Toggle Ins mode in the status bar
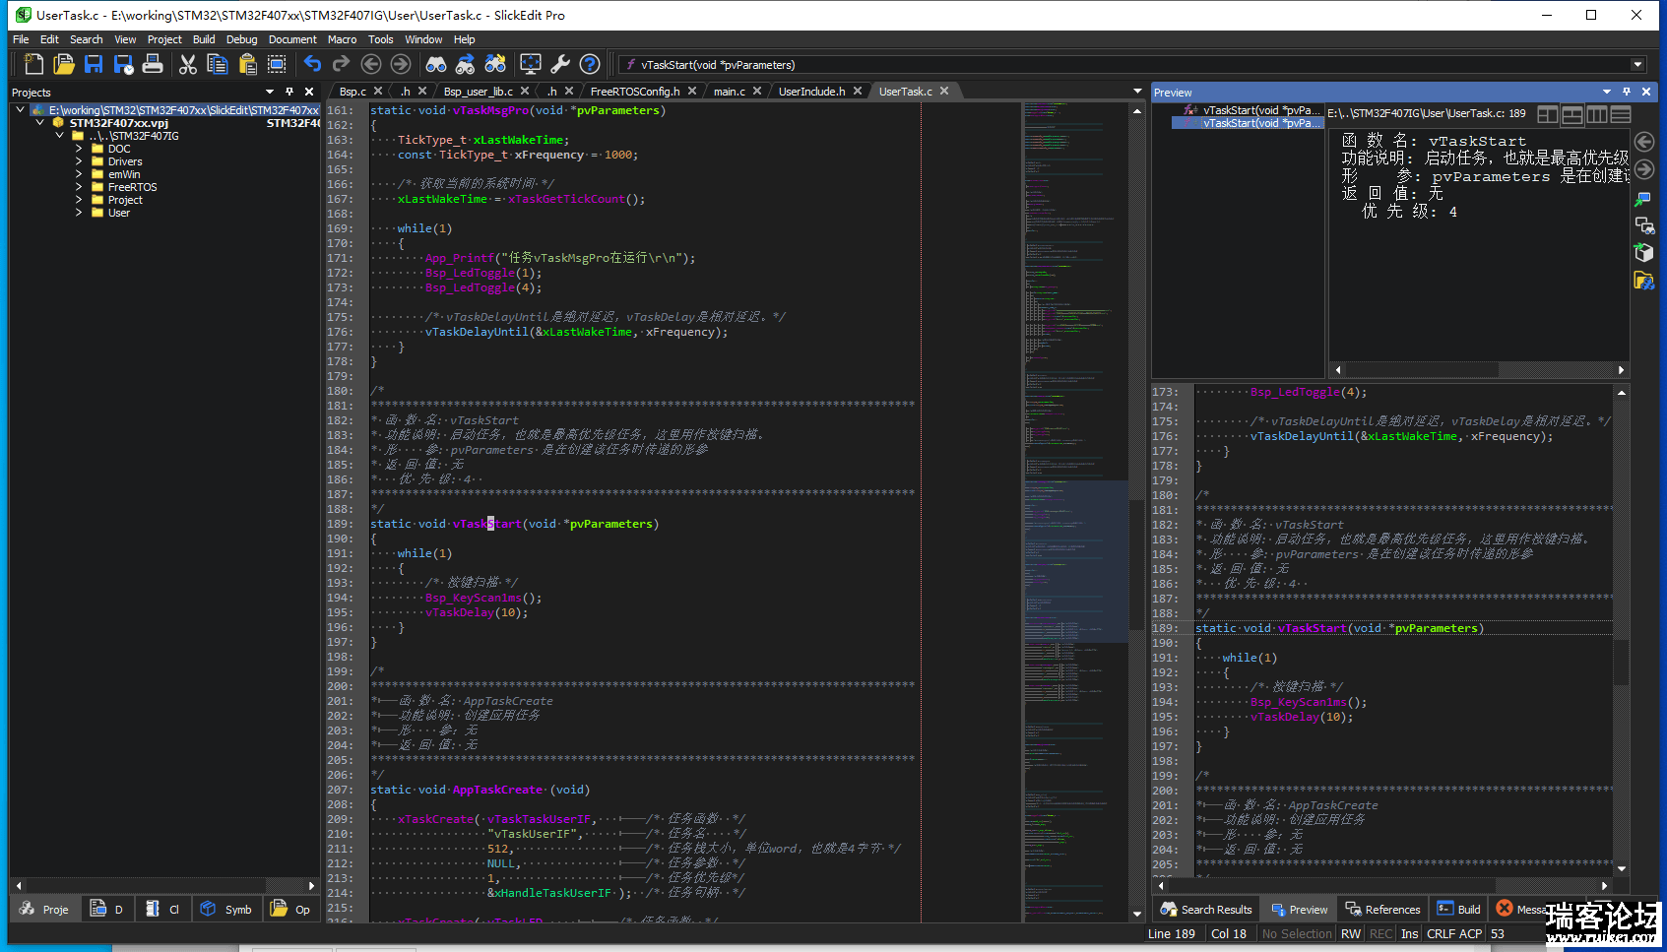 [x=1410, y=934]
